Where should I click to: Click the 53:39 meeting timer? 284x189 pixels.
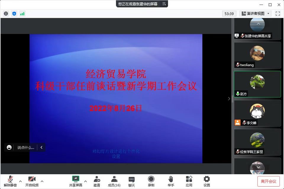[x=229, y=14]
